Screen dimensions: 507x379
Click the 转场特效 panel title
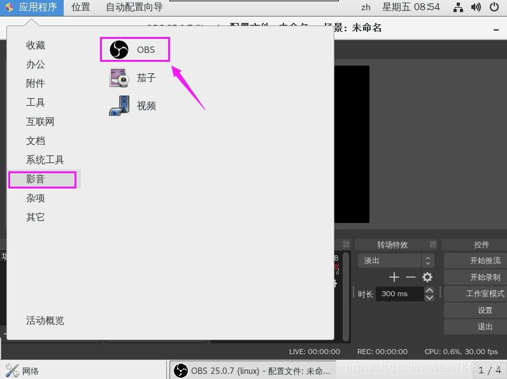pos(392,245)
